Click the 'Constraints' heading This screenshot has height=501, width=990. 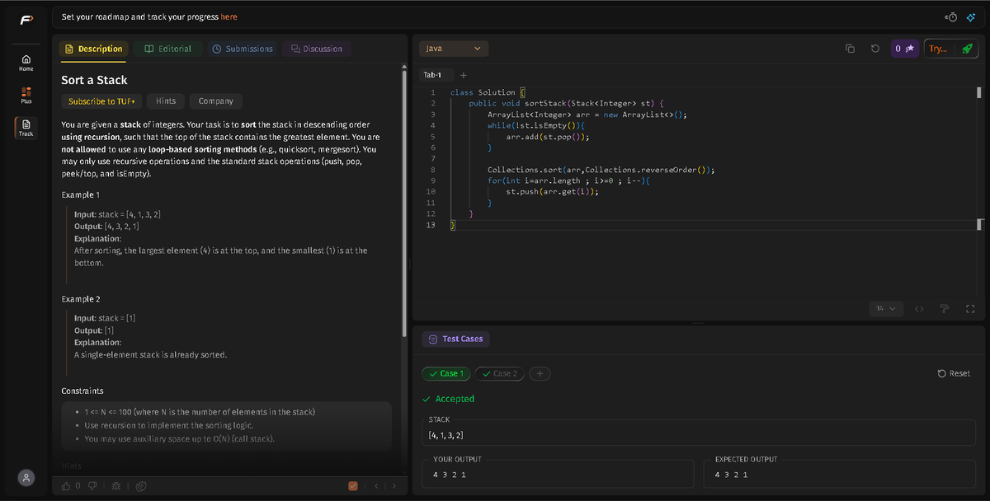click(82, 391)
